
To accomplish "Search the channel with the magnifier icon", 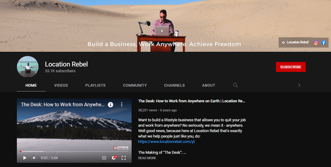I will point(236,85).
